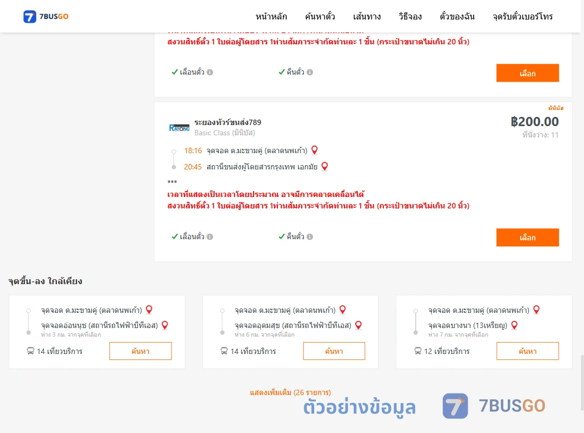Open the วิธีจอง menu item
This screenshot has height=433, width=584.
(x=410, y=16)
